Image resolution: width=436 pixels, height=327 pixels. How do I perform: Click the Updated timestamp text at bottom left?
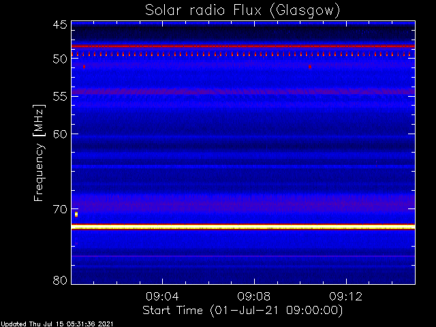(57, 324)
